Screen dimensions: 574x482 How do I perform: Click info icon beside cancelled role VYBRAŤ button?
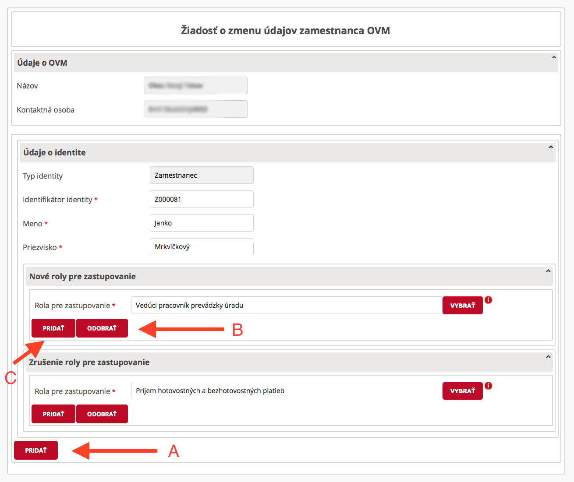coord(489,386)
